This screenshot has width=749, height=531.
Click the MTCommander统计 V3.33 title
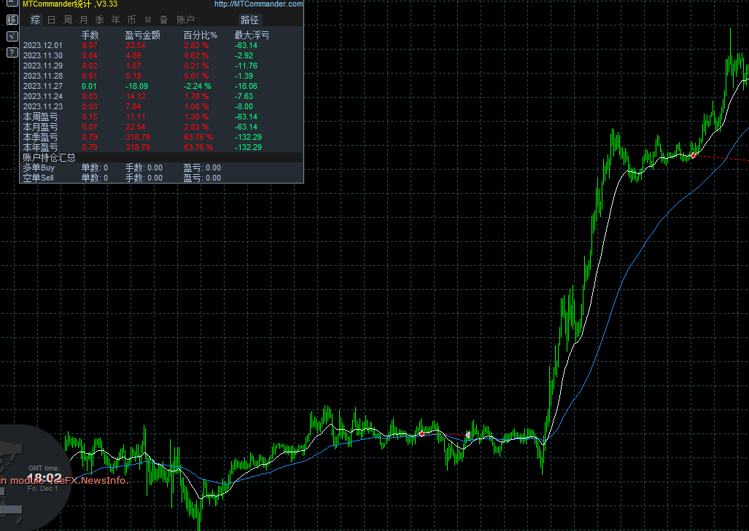[70, 4]
